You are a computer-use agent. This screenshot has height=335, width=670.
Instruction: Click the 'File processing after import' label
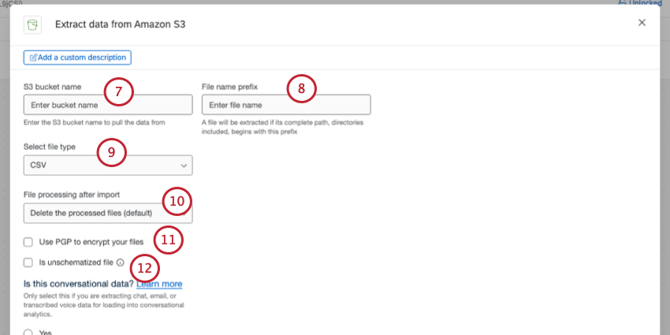pos(72,195)
